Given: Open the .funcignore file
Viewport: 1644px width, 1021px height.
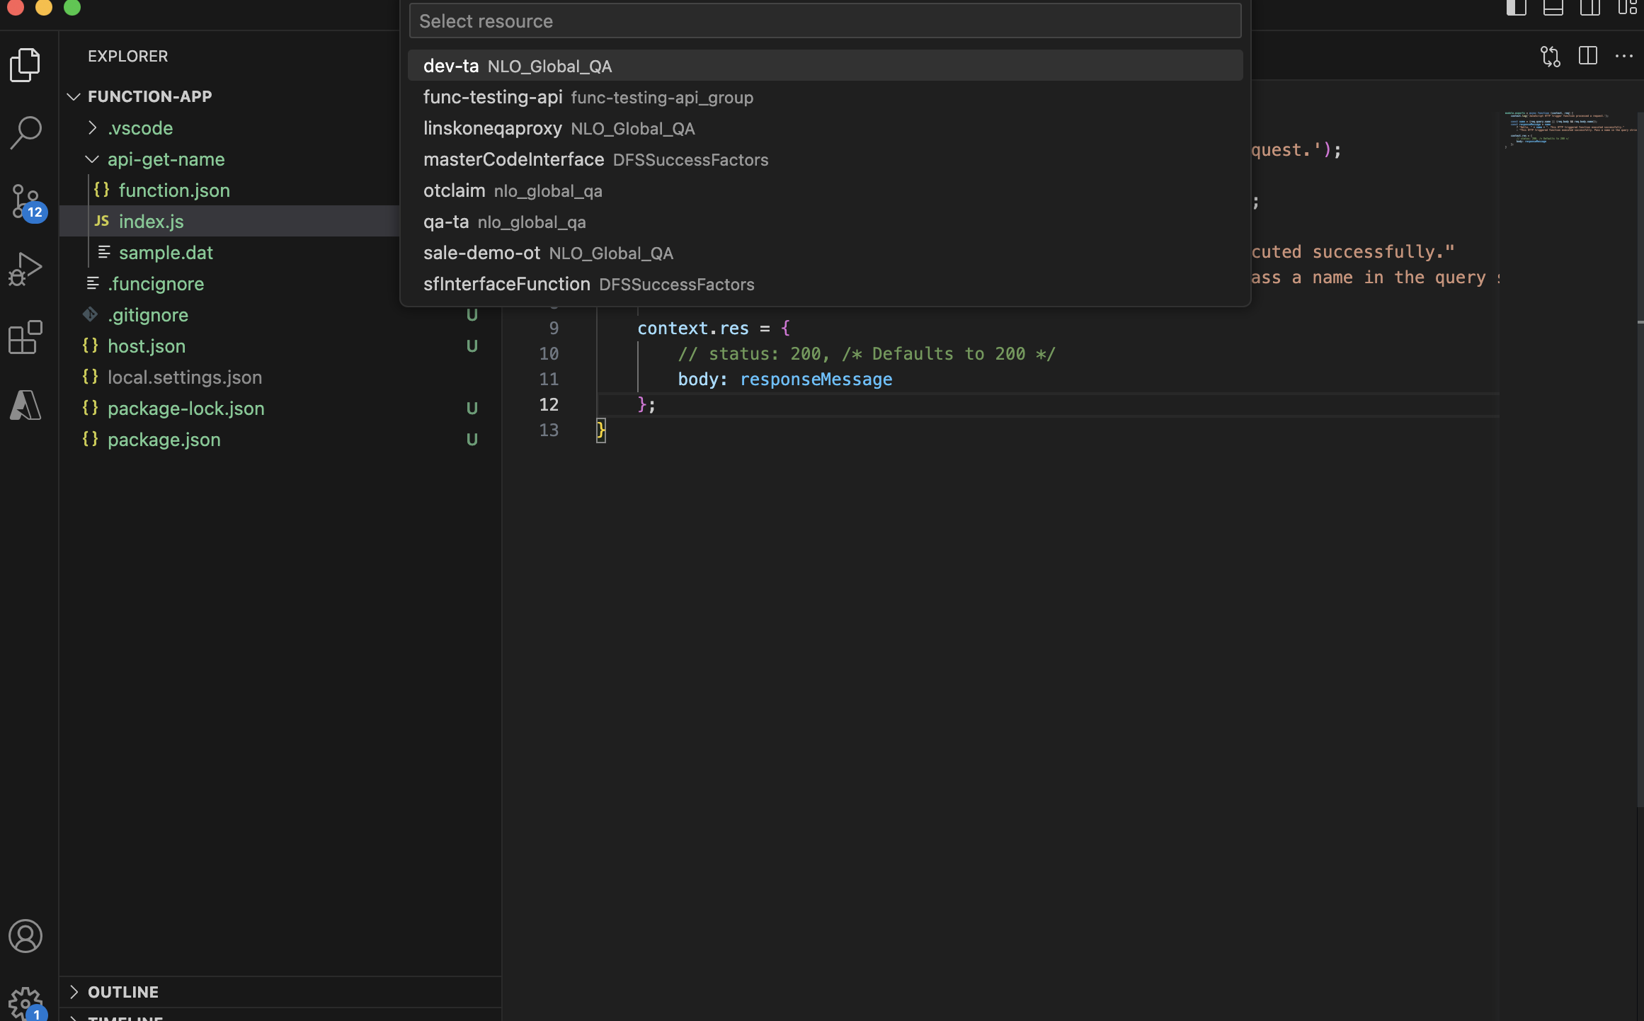Looking at the screenshot, I should (156, 283).
